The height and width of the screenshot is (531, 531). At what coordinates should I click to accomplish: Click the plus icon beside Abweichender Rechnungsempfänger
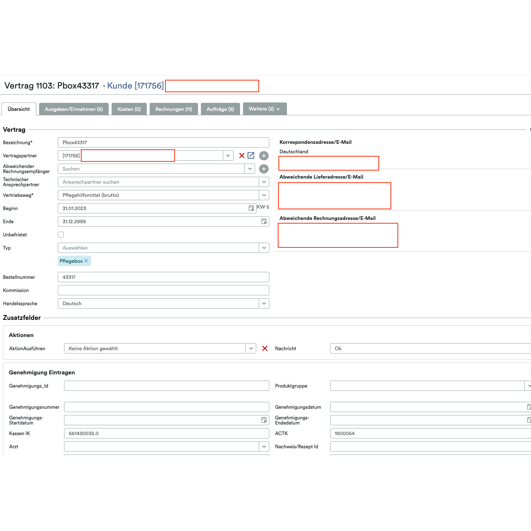pyautogui.click(x=264, y=169)
